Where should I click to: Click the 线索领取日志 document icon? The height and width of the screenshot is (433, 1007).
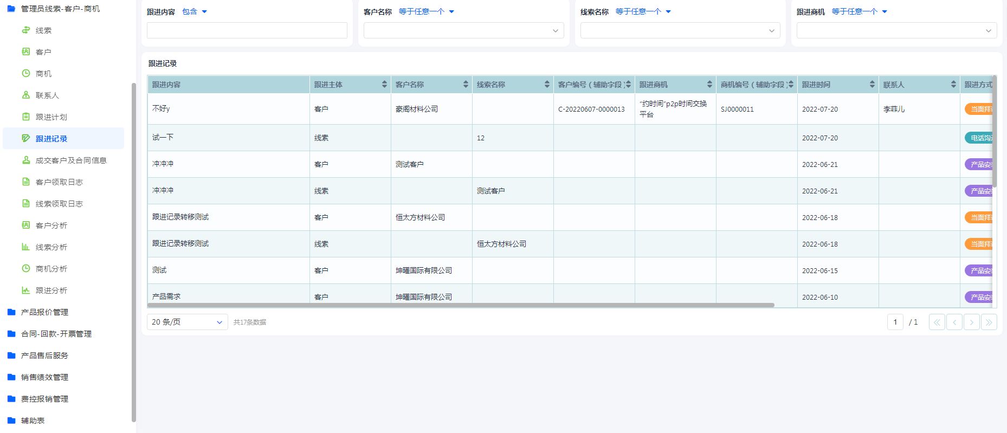pyautogui.click(x=25, y=204)
